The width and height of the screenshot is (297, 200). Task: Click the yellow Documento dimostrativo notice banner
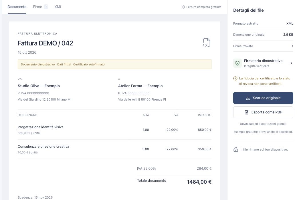coord(114,64)
